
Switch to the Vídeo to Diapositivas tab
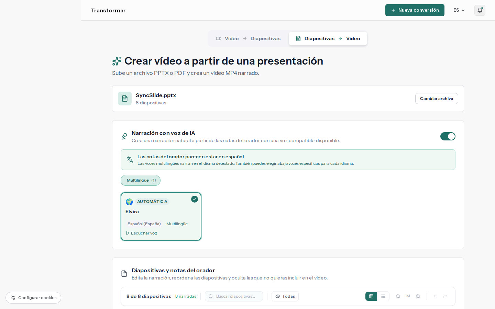[x=248, y=38]
